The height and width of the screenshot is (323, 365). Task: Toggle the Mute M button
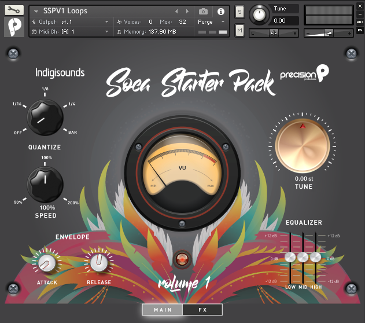click(239, 30)
